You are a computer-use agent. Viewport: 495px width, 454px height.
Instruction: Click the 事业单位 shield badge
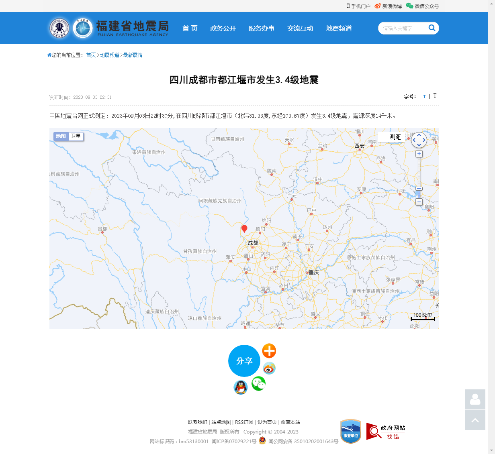pos(351,432)
